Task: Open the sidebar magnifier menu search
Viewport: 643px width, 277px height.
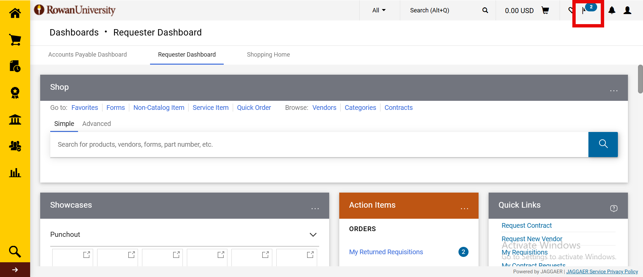Action: [15, 252]
